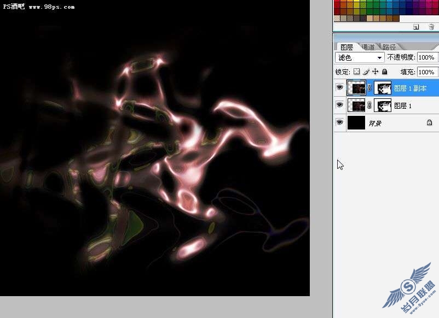
Task: Hide the 图层 1 副本 layer
Action: [339, 87]
